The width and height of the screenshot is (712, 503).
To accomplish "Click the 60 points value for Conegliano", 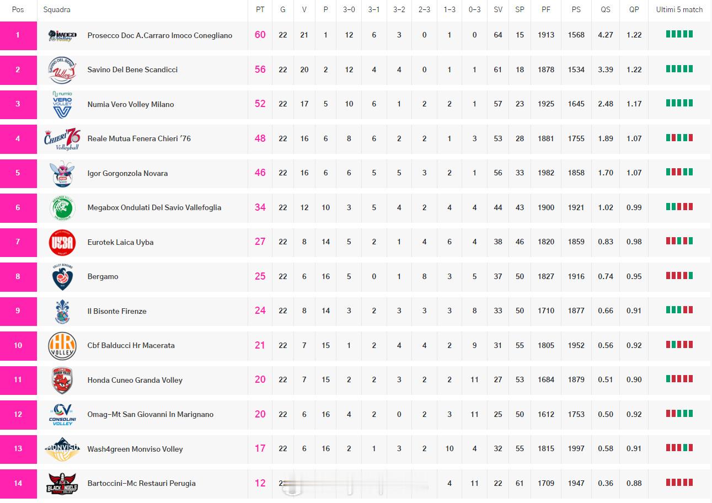I will coord(260,35).
